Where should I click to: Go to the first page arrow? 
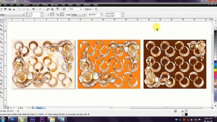point(11,108)
